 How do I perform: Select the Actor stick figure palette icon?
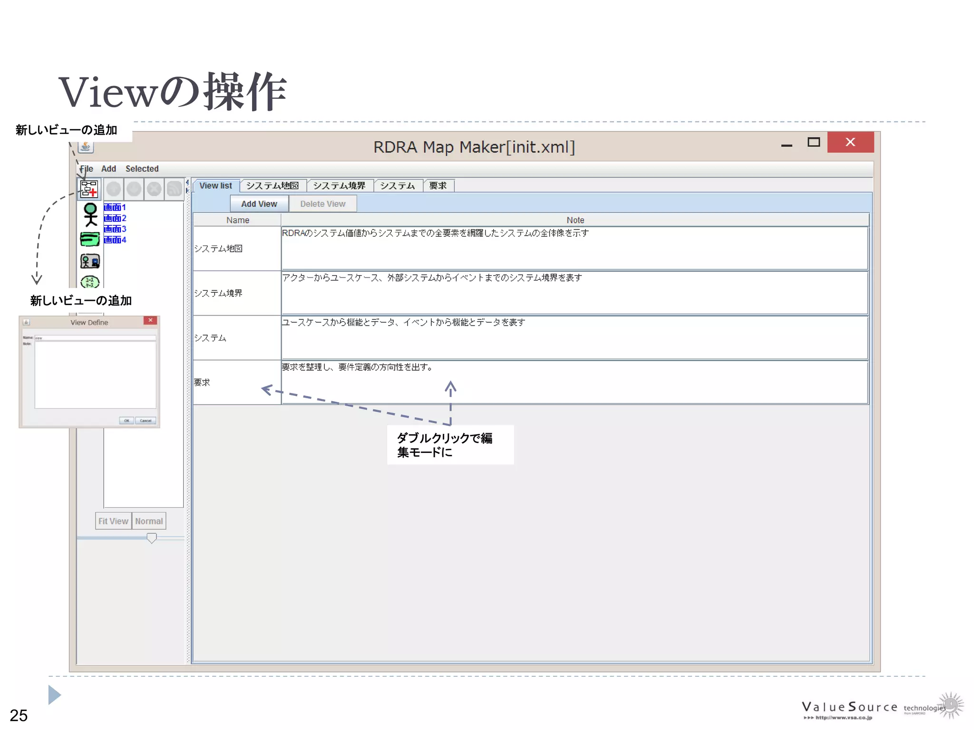pos(90,214)
